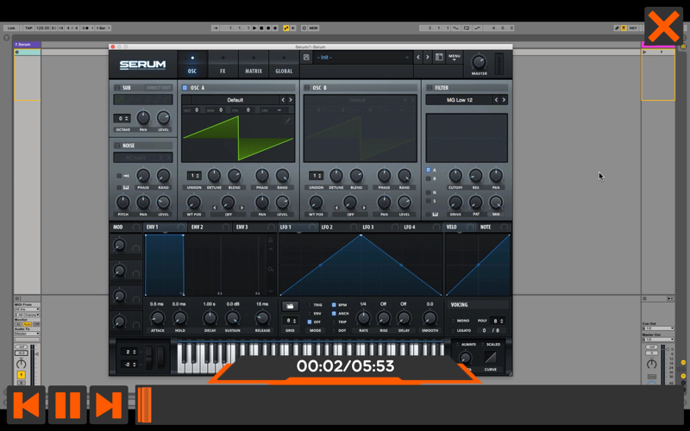Skip to the next video chapter
690x431 pixels.
(109, 404)
